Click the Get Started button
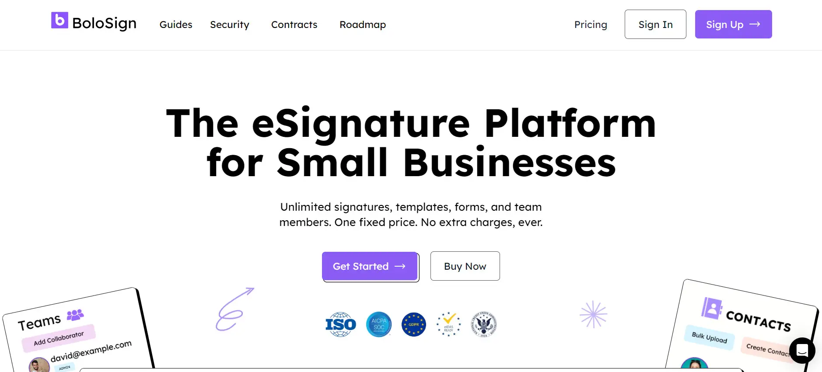822x372 pixels. tap(370, 266)
